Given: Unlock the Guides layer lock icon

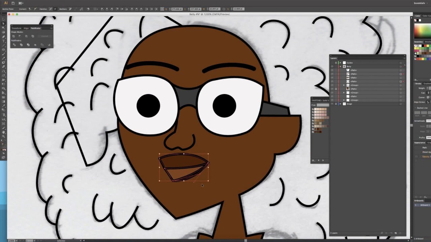Looking at the screenshot, I should coord(336,63).
